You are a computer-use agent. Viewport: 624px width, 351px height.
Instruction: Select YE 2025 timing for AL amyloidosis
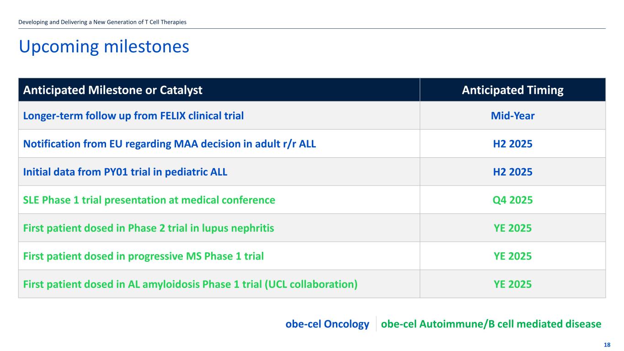pyautogui.click(x=512, y=284)
